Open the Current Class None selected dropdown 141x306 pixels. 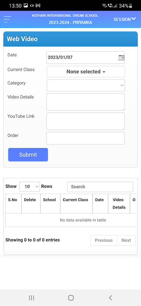(x=86, y=72)
